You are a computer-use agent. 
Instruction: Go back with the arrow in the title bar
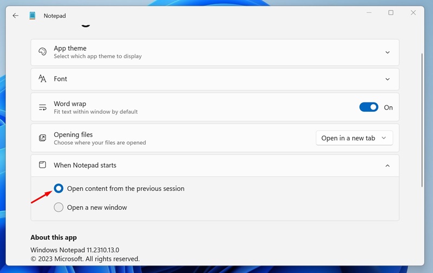(x=16, y=16)
